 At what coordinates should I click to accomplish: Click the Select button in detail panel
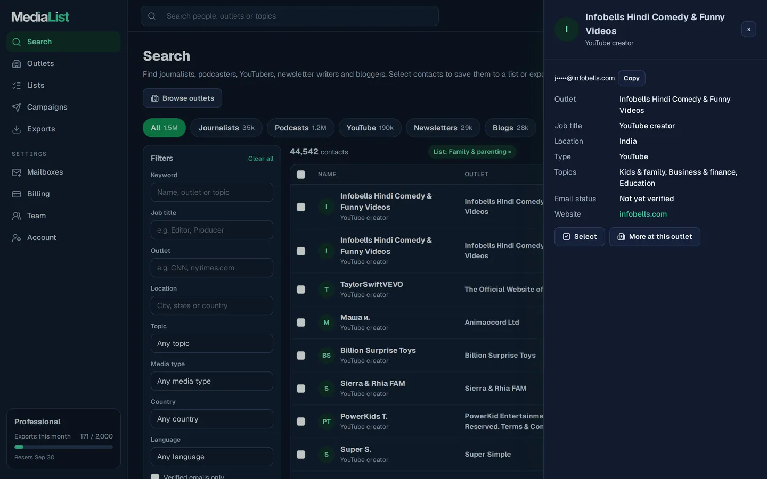tap(580, 237)
